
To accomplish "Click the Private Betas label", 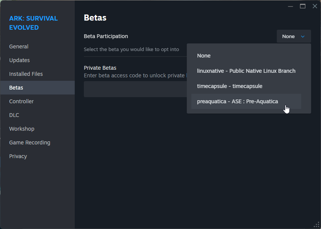I will point(100,68).
